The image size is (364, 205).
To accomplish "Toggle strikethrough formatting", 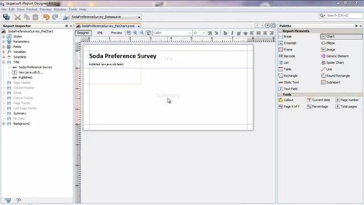I will (x=245, y=33).
